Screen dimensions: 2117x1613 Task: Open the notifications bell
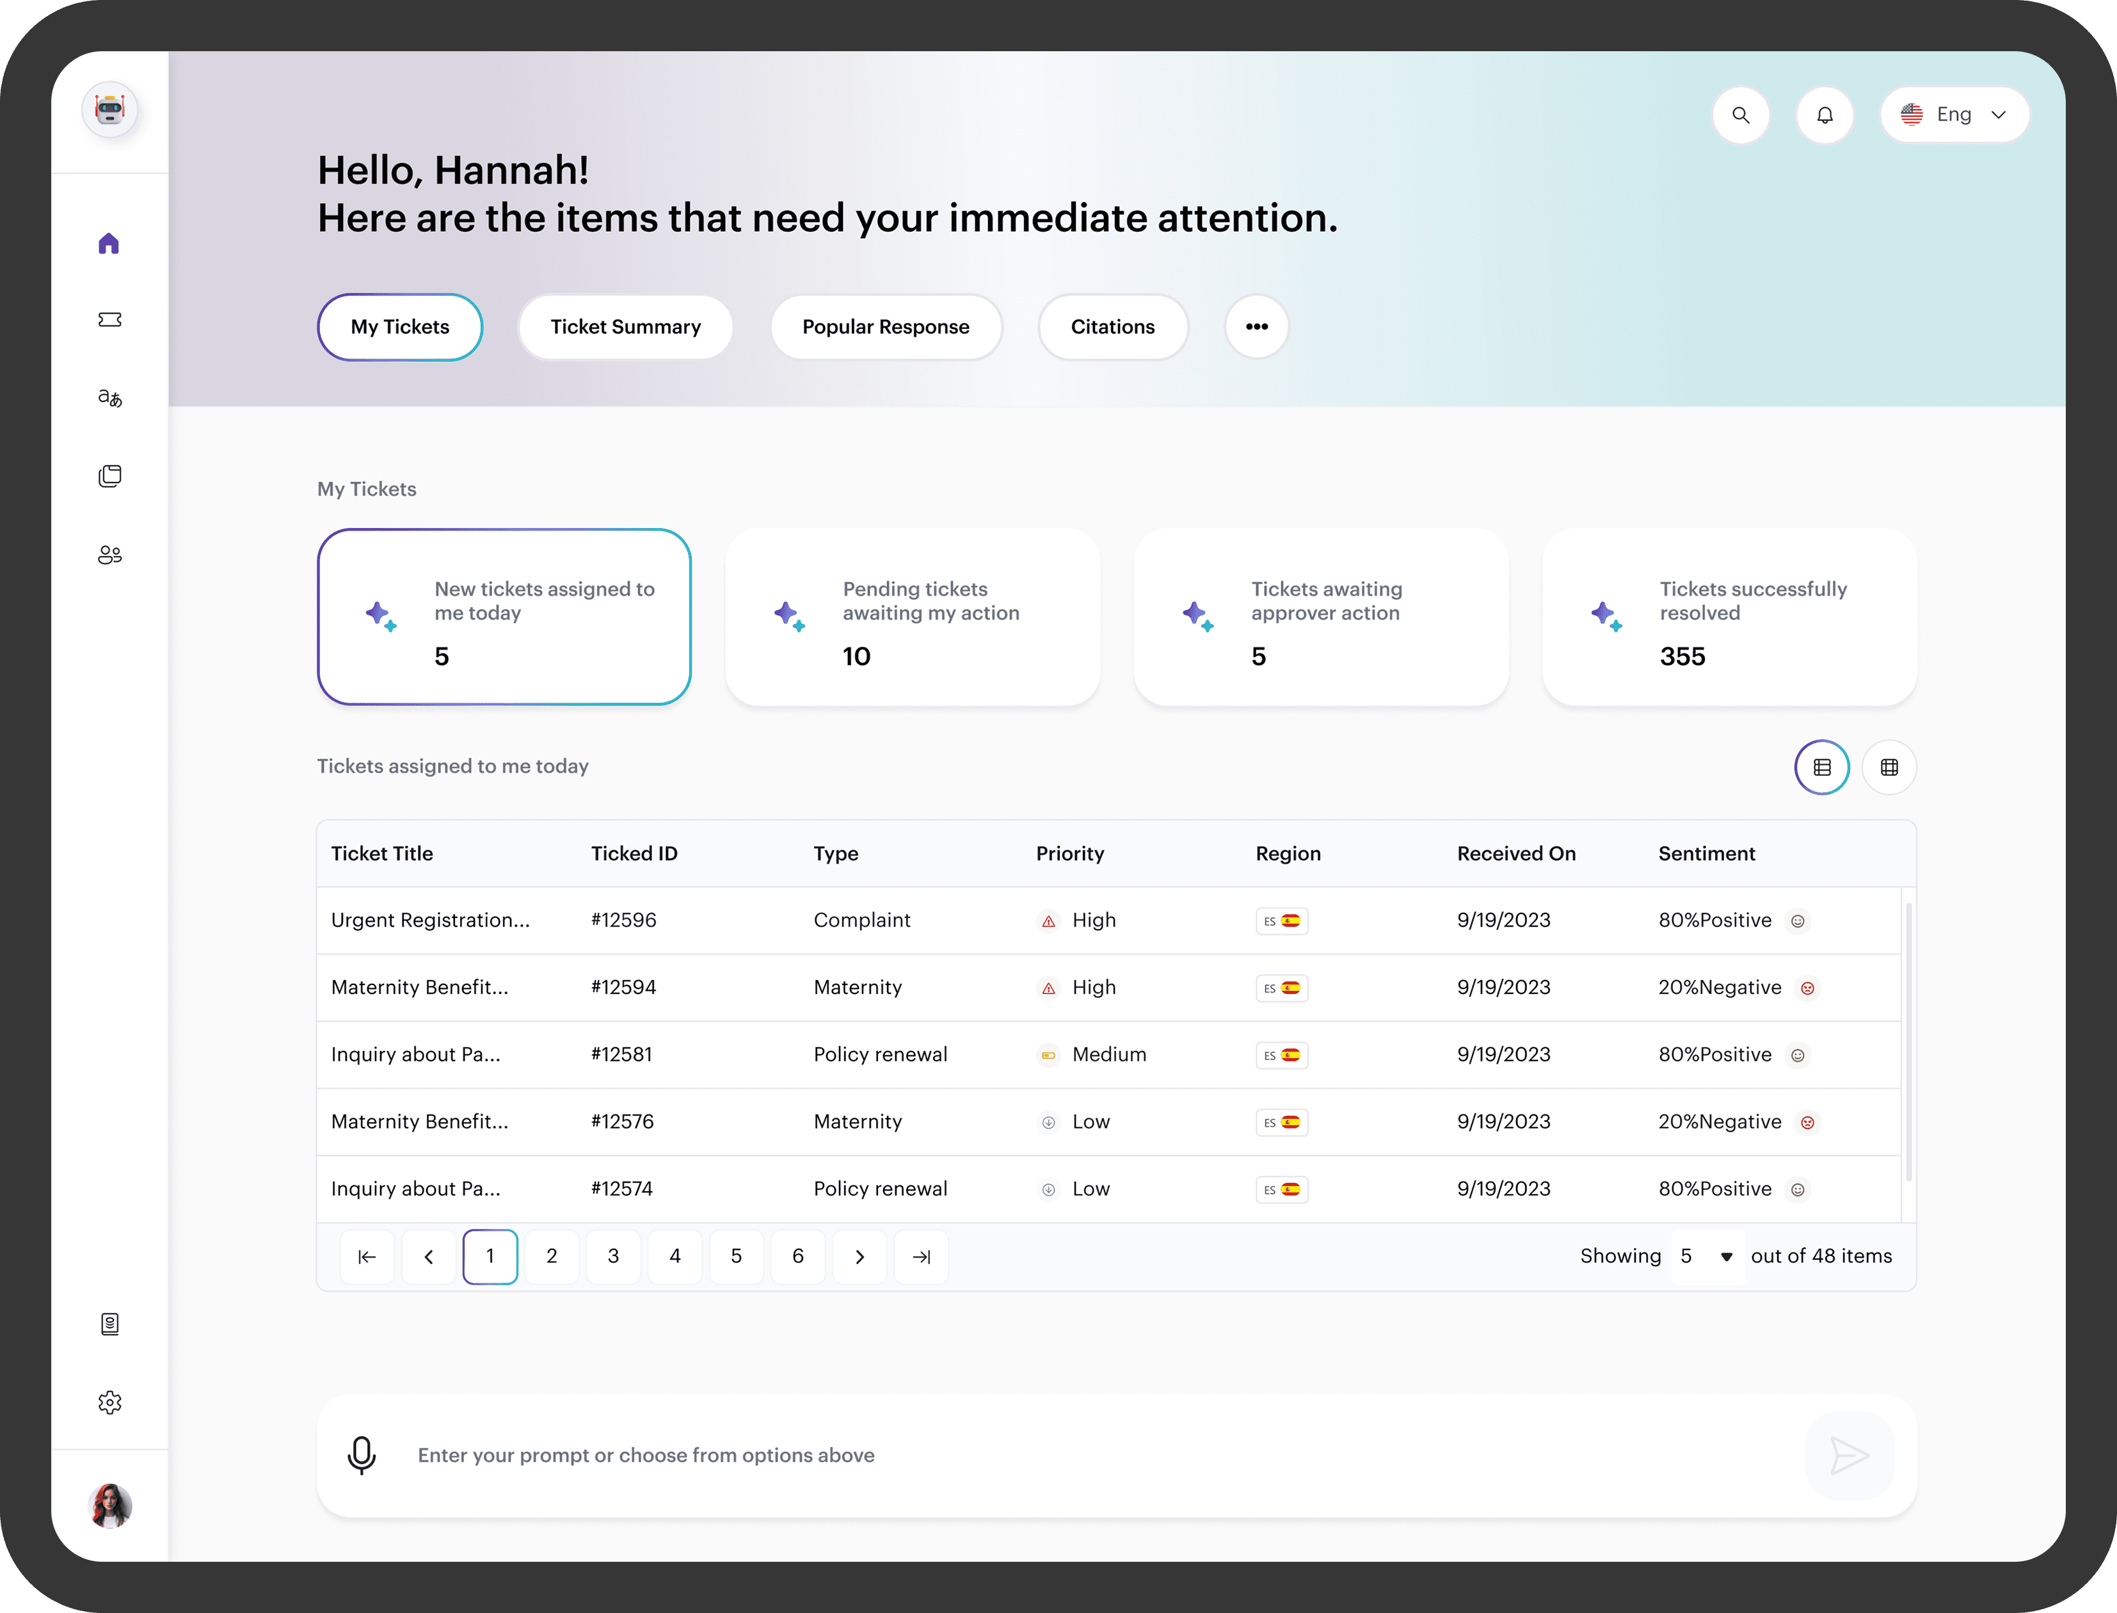(1824, 115)
